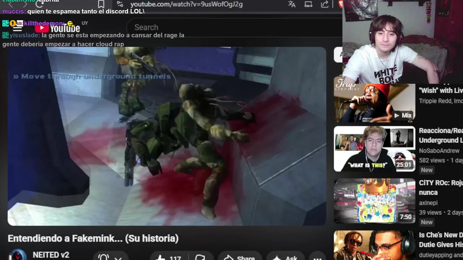
Task: Open the site settings icon beside the URL
Action: (x=120, y=4)
